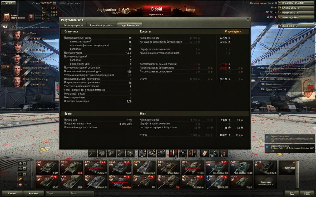Select the T-62A tank in carousel
Viewport: 316px width, 197px height.
47,168
